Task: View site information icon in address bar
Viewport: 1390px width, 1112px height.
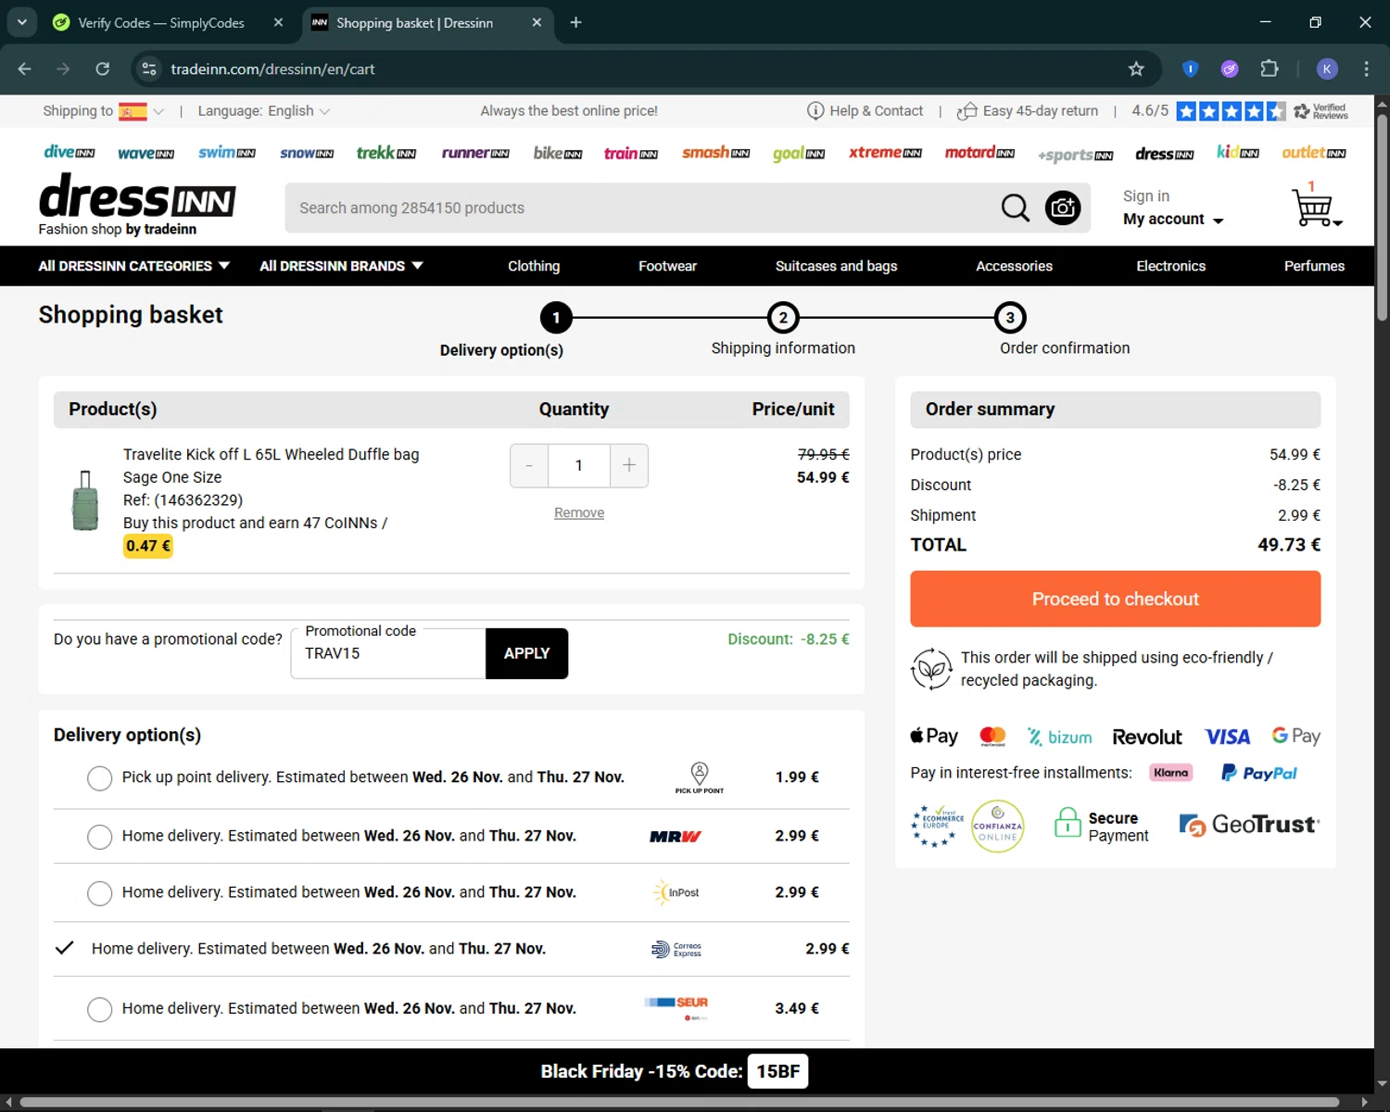Action: pyautogui.click(x=148, y=69)
